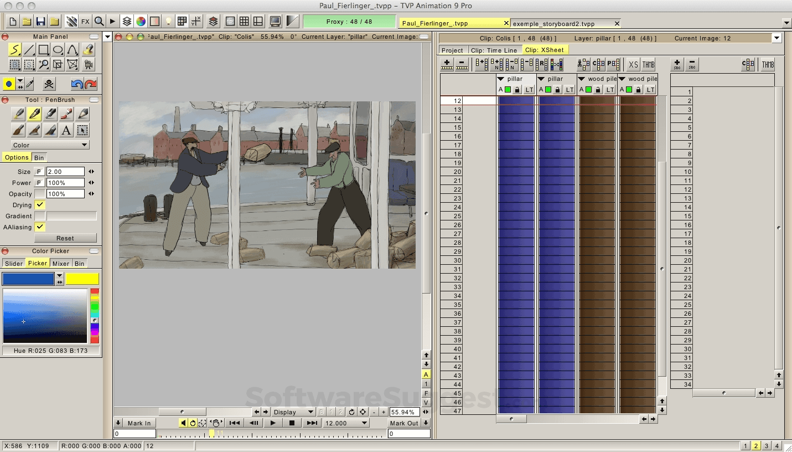The width and height of the screenshot is (792, 452).
Task: Select the straight line drawing tool
Action: (x=29, y=50)
